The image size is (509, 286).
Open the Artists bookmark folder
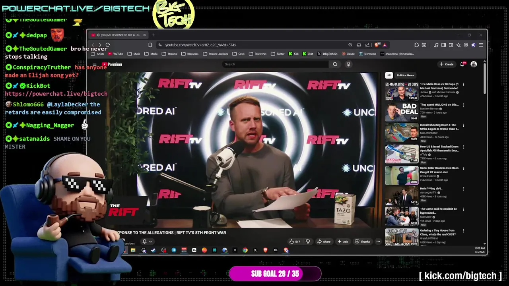coord(98,54)
